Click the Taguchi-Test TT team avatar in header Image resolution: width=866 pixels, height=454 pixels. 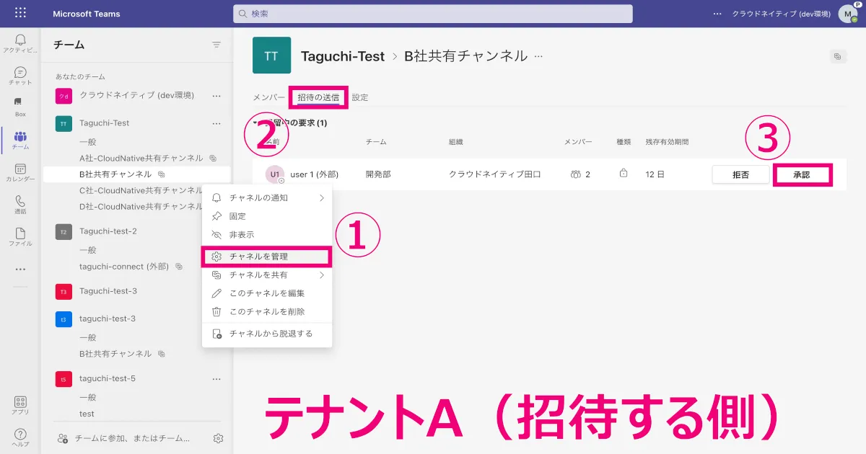click(x=271, y=55)
